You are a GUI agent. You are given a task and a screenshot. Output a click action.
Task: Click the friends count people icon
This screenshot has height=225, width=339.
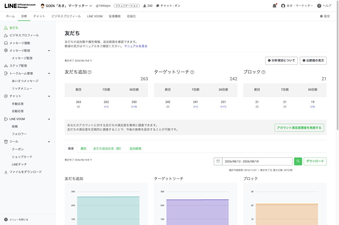tap(145, 6)
